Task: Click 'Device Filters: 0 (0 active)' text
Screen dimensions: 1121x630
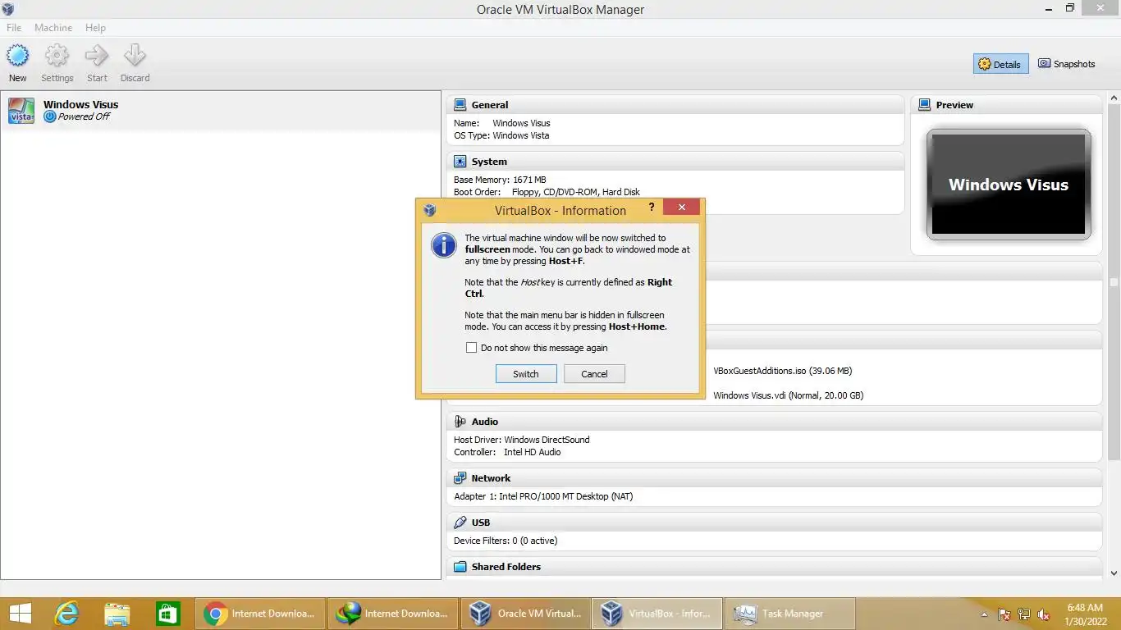Action: (x=506, y=541)
